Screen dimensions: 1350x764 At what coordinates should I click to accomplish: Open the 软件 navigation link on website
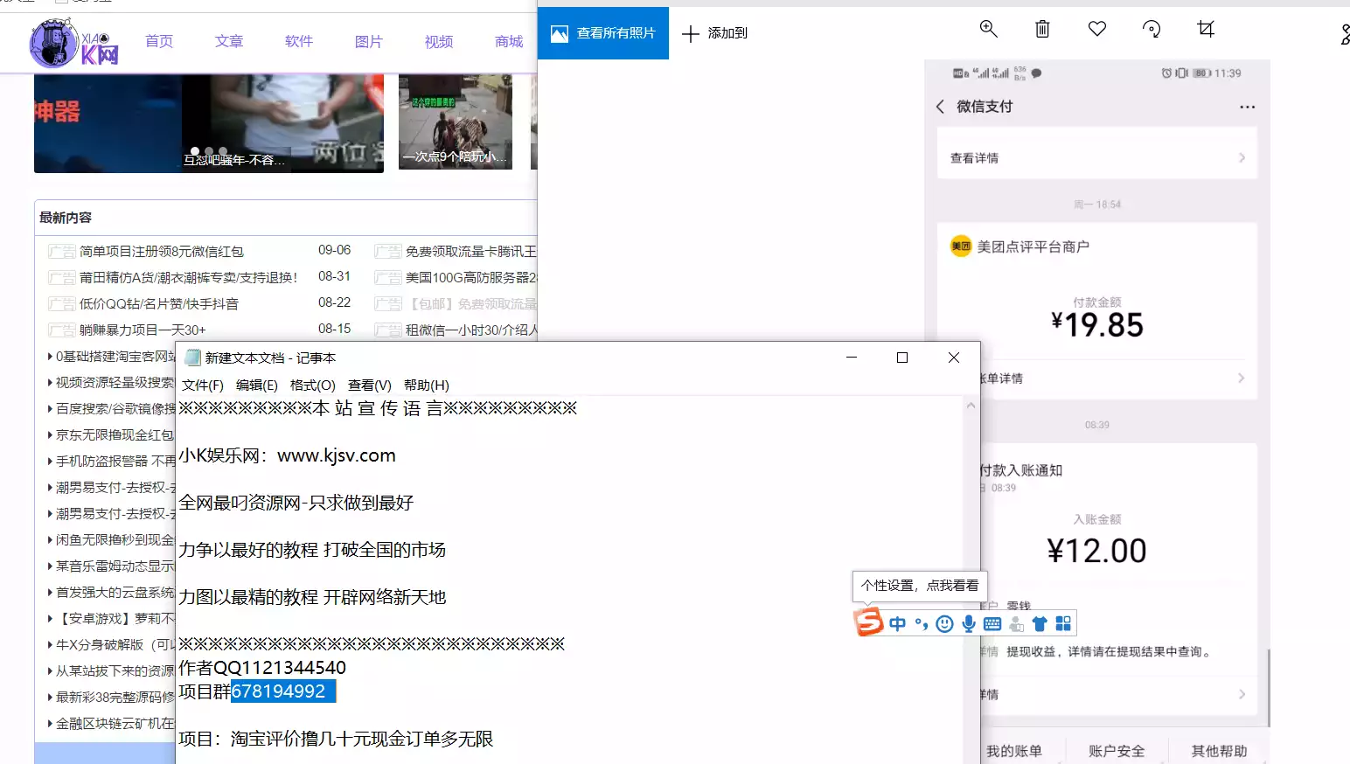[299, 41]
